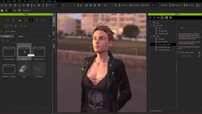Open the Motion pose tab in Modify panel
Screen dimensions: 202x114
[154, 18]
